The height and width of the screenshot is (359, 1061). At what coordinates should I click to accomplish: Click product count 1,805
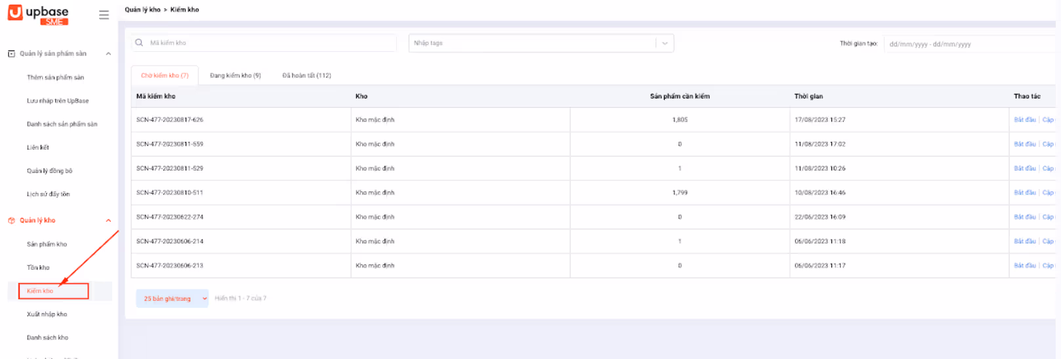680,120
